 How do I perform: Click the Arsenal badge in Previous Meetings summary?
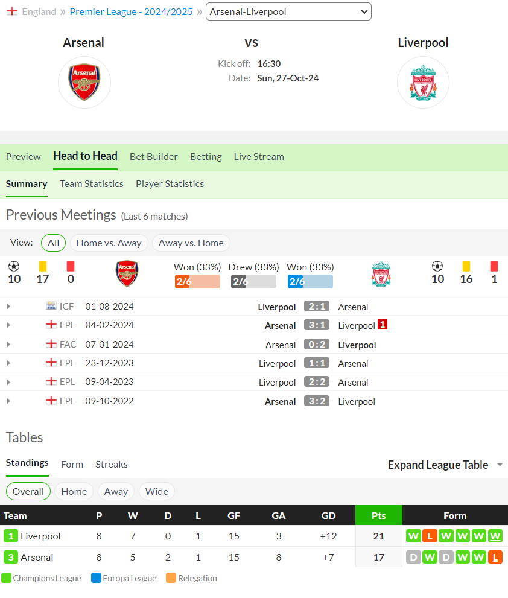point(127,273)
